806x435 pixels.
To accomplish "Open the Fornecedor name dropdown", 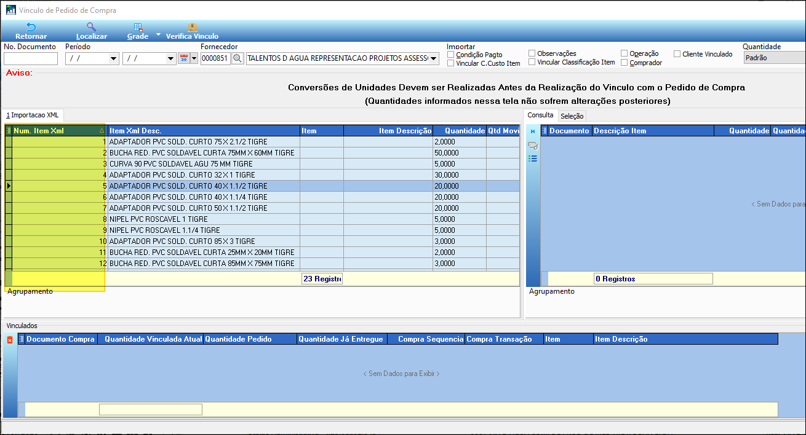I will 434,58.
